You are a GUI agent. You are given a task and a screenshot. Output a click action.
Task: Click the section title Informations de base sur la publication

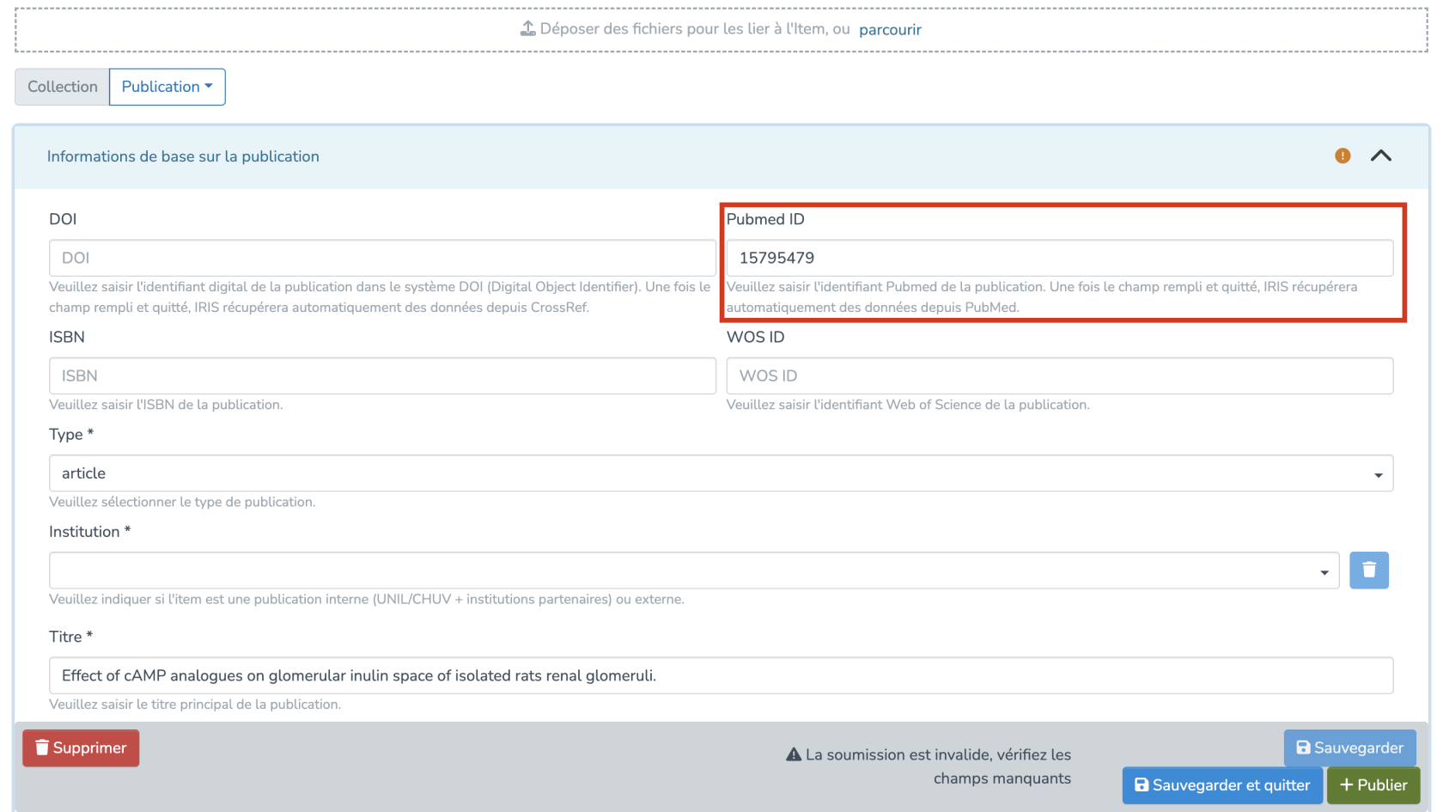(x=183, y=156)
